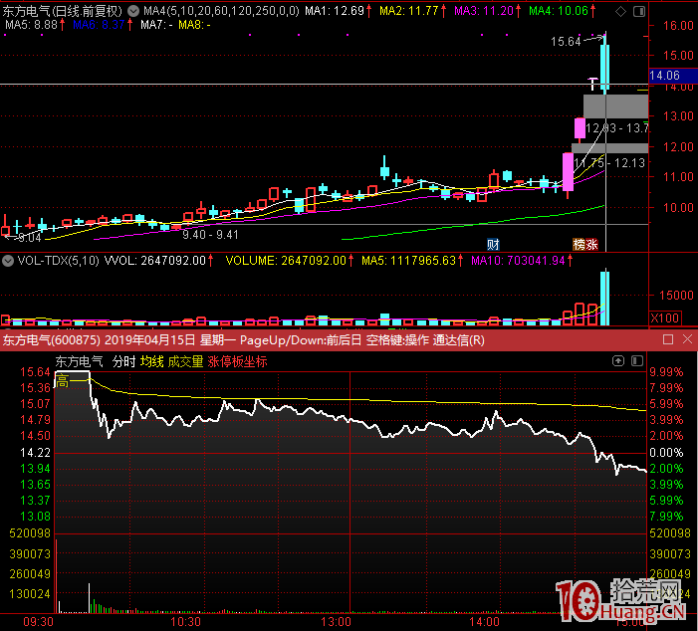Viewport: 698px width, 631px height.
Task: Click the 0.00% axis label
Action: (x=666, y=453)
